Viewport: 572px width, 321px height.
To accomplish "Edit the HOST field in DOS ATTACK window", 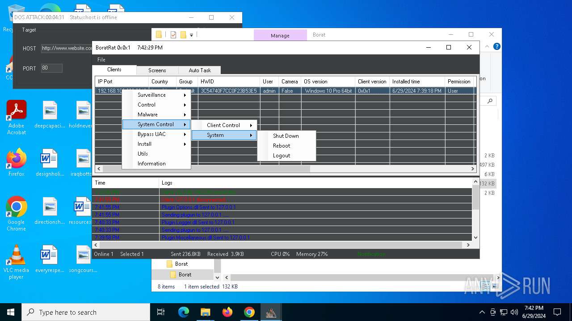I will pos(67,48).
